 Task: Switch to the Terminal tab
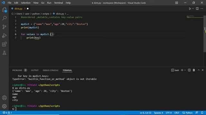click(x=67, y=70)
